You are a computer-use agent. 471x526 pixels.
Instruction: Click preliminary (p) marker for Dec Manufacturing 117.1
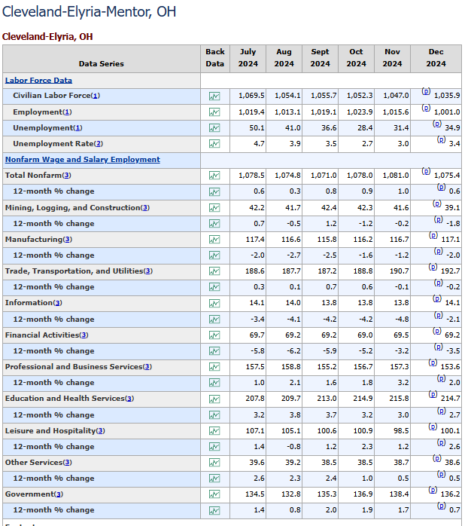click(433, 235)
